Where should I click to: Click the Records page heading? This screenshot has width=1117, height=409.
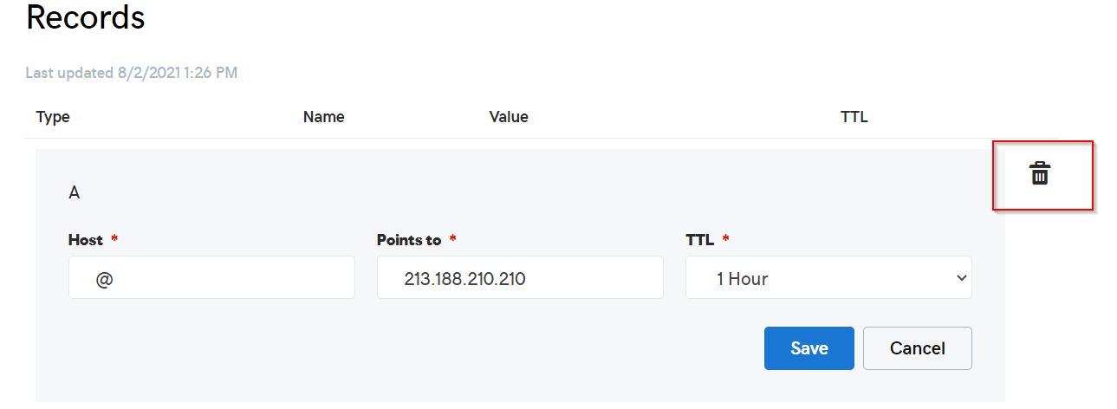(x=85, y=18)
